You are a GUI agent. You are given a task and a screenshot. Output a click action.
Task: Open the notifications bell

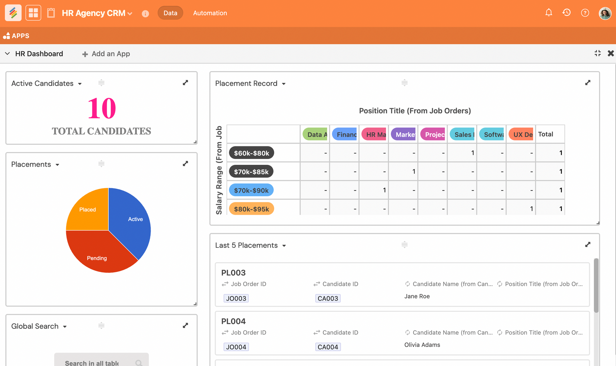pos(549,13)
